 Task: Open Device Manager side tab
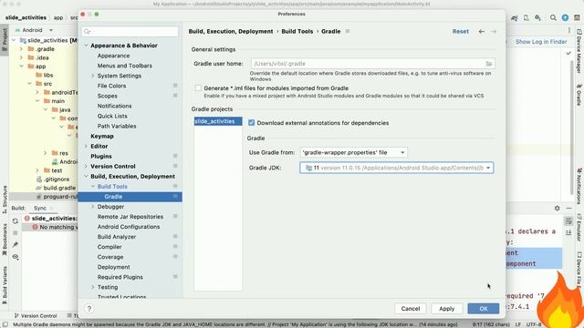(579, 51)
